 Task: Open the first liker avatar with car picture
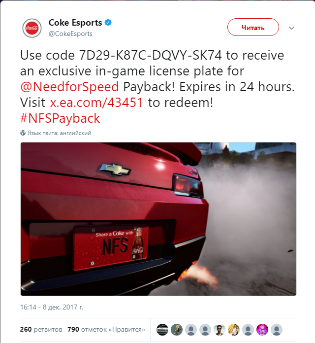pos(162,329)
